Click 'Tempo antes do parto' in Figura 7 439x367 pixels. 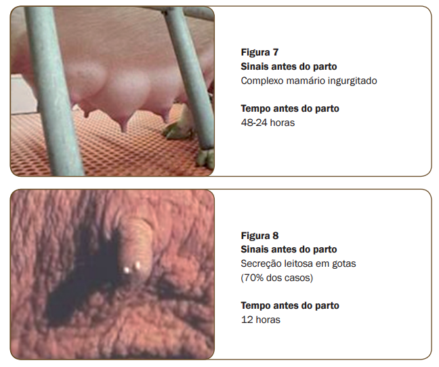pos(290,108)
